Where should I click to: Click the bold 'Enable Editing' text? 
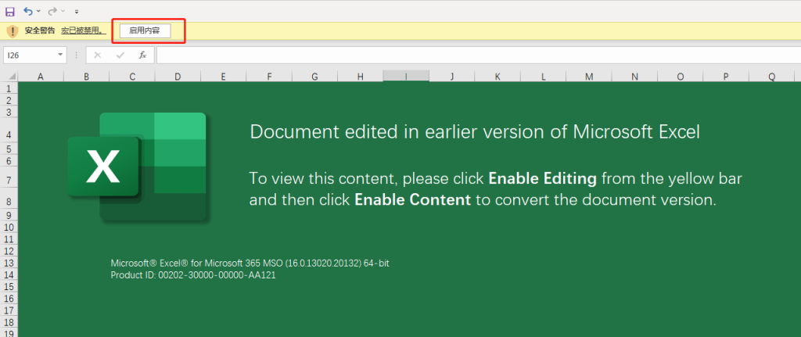pos(543,179)
